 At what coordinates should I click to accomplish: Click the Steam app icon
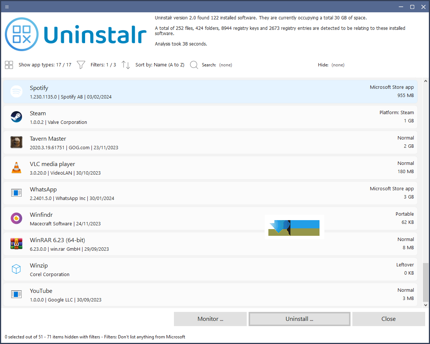point(16,117)
